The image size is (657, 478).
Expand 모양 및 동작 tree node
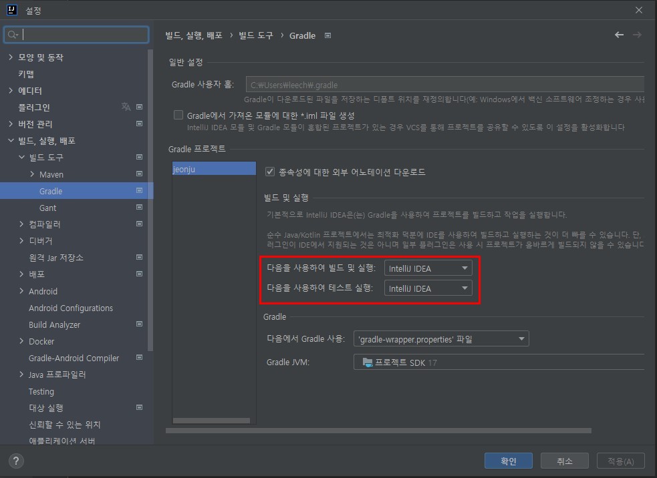click(11, 57)
